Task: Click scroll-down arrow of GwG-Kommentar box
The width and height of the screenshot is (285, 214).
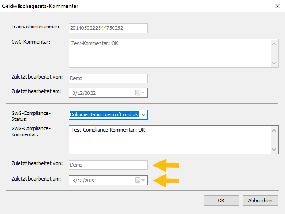Action: tap(274, 63)
